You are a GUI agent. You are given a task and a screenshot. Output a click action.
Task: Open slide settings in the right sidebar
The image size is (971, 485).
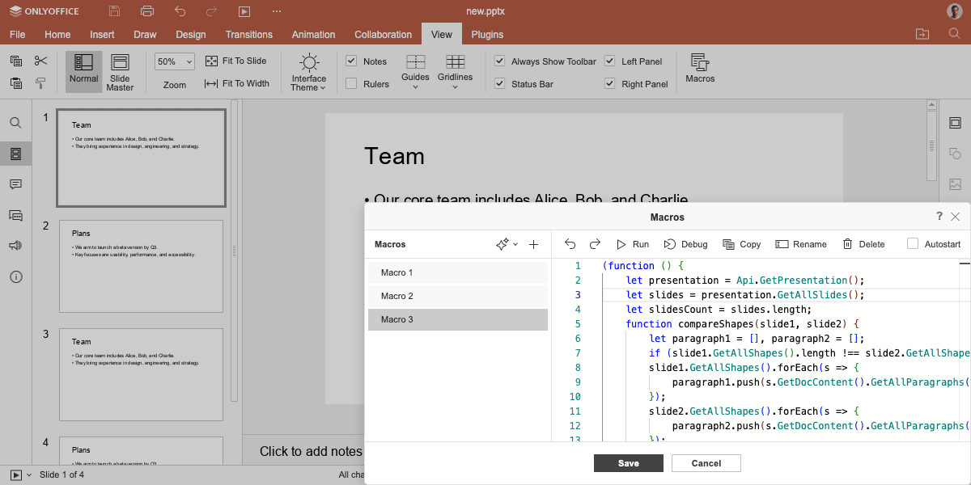pyautogui.click(x=955, y=123)
